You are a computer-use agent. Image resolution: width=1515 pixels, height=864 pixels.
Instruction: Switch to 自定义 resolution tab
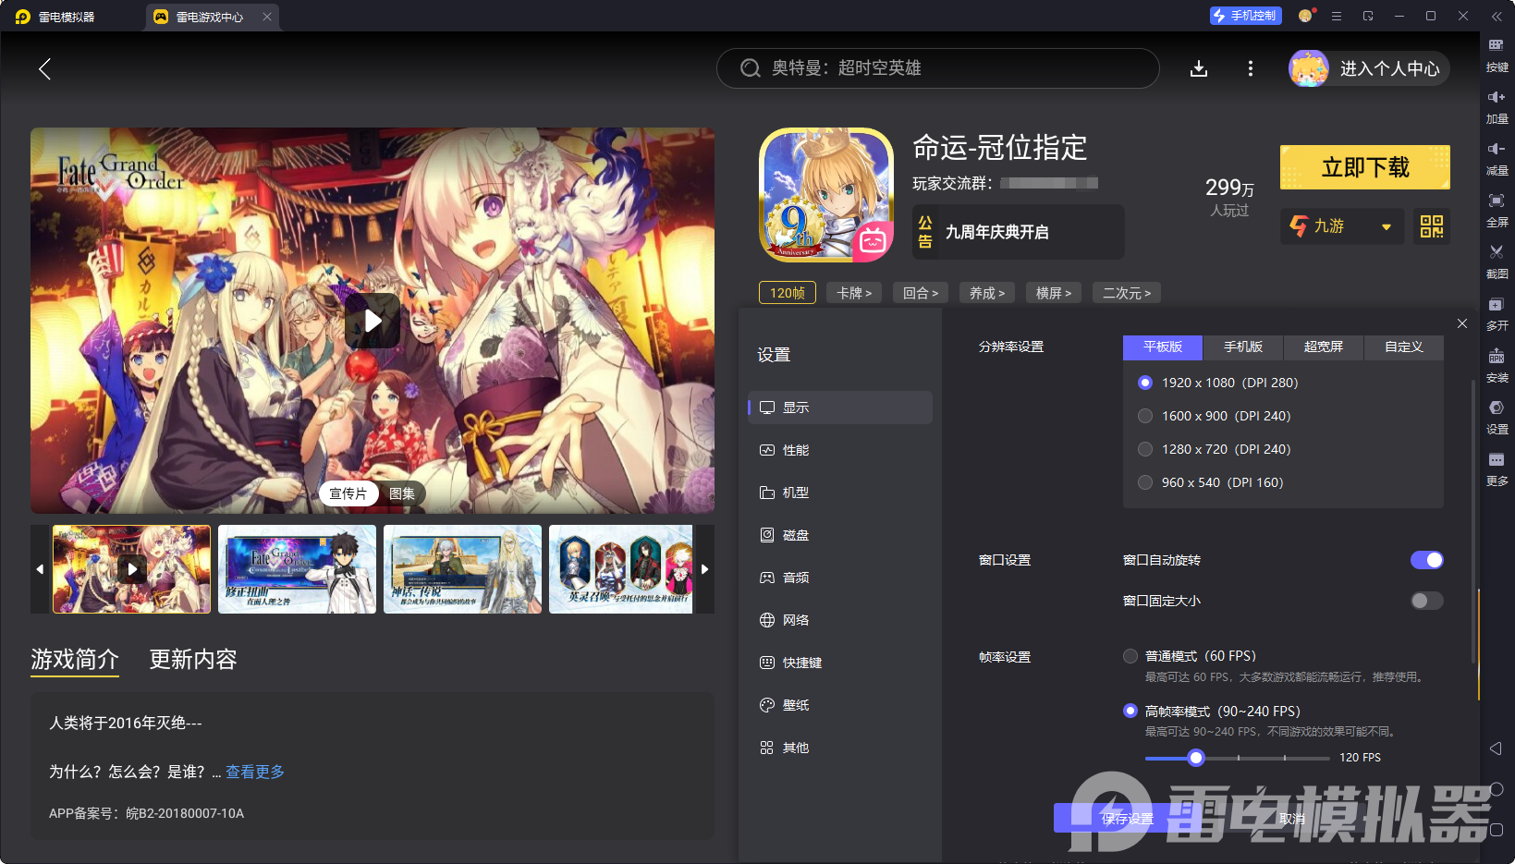(x=1404, y=347)
